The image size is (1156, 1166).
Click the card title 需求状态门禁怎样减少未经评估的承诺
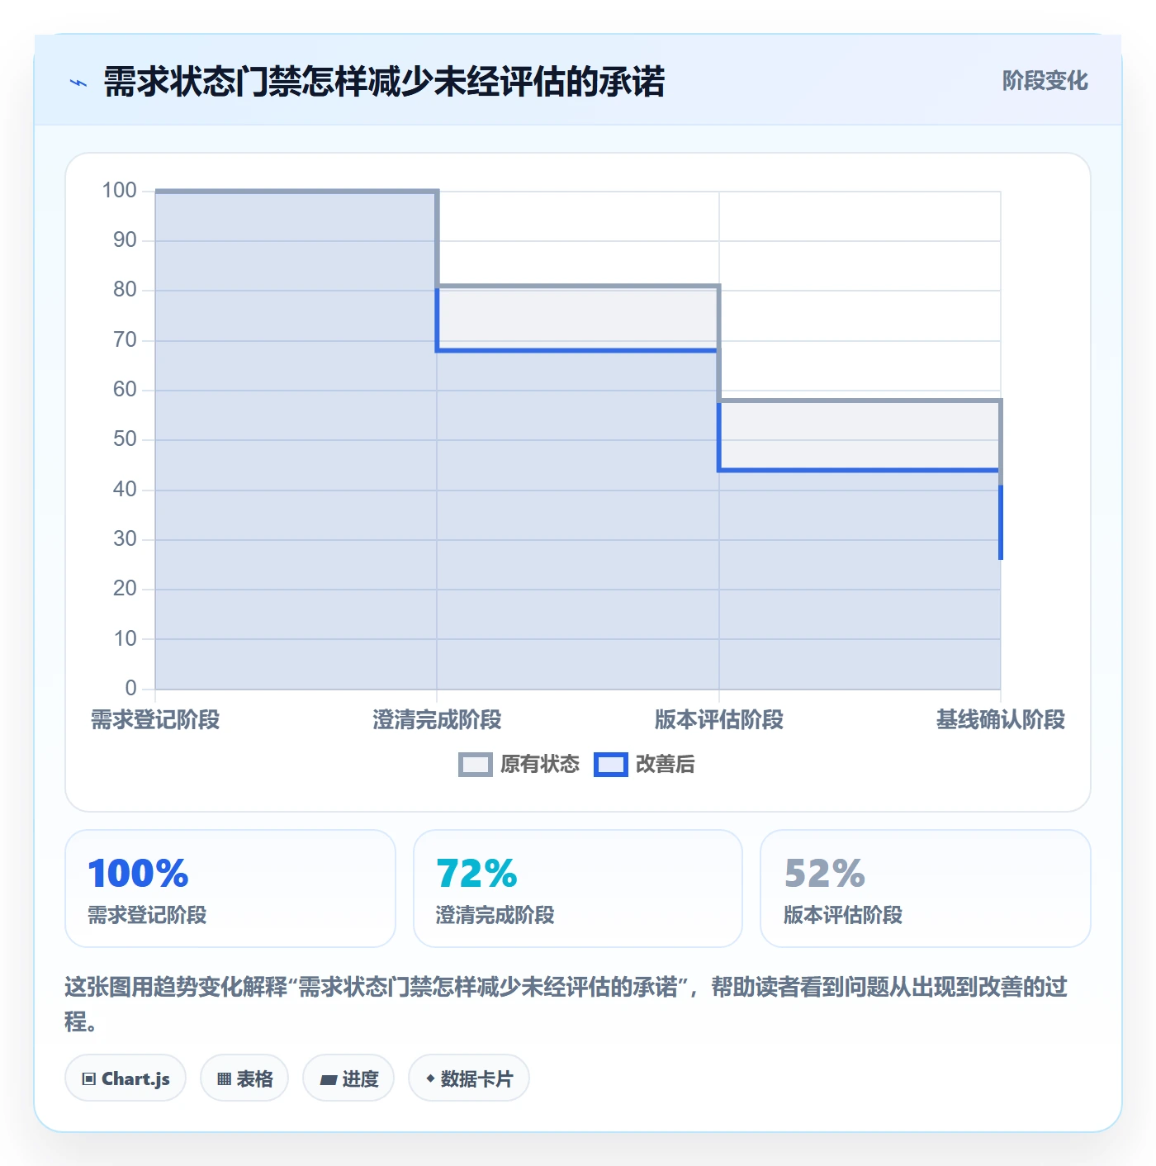[x=384, y=82]
